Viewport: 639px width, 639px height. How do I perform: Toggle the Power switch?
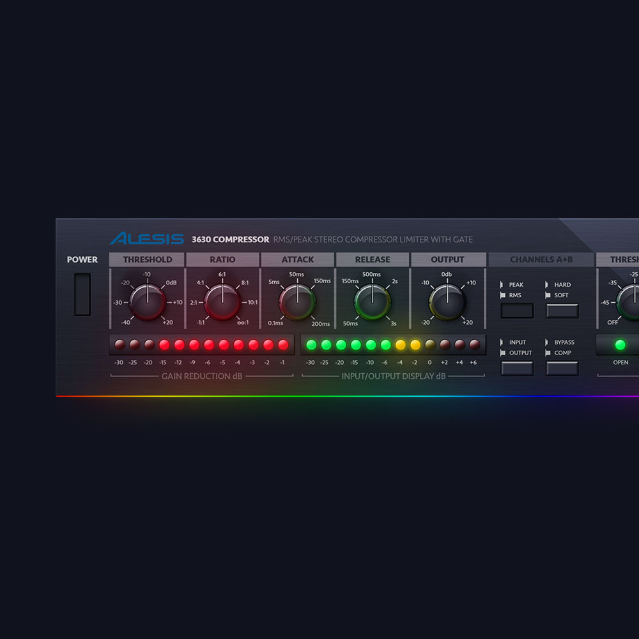tap(82, 295)
